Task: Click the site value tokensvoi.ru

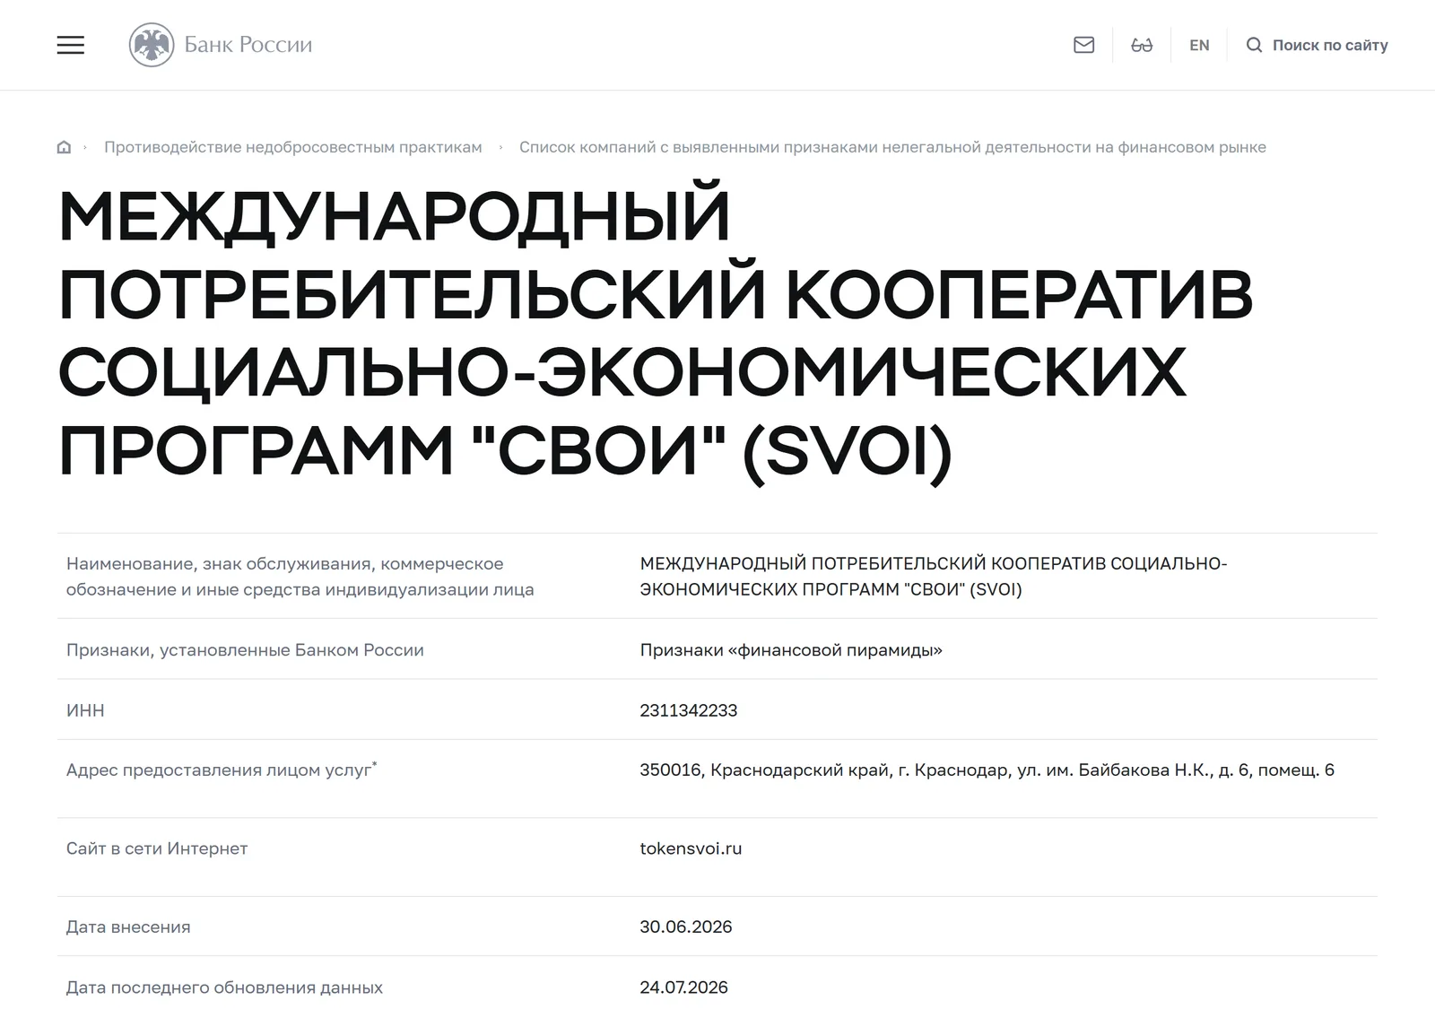Action: 691,848
